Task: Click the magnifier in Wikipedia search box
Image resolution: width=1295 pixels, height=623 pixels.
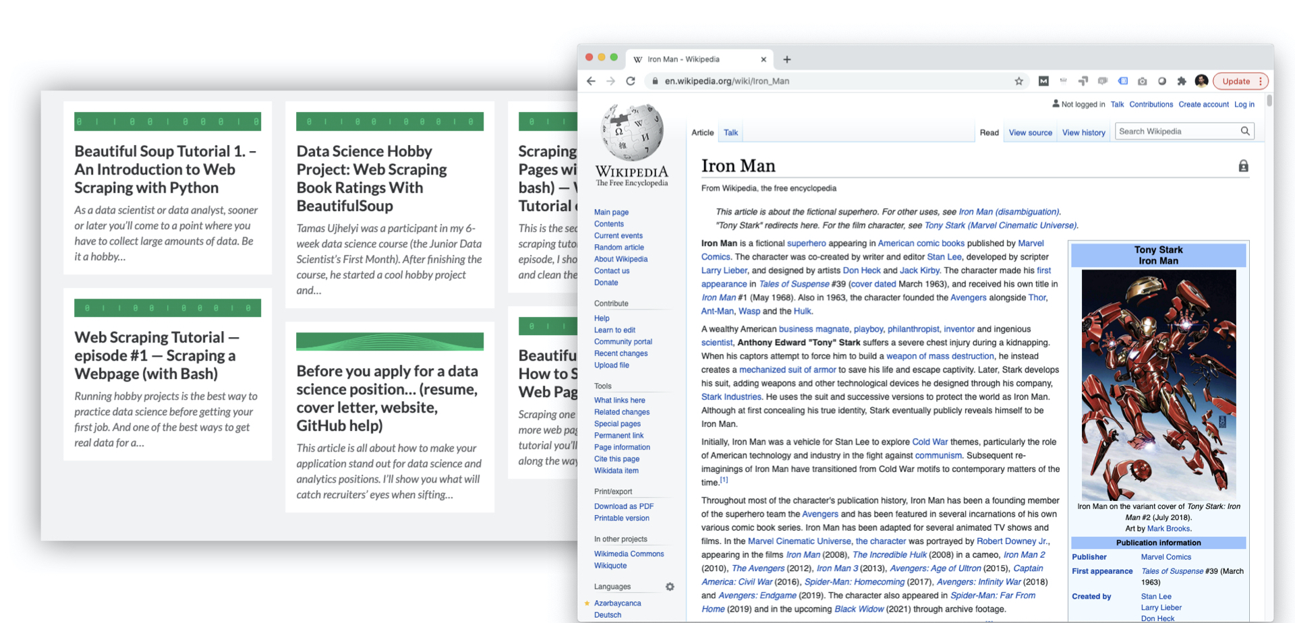Action: [x=1245, y=131]
